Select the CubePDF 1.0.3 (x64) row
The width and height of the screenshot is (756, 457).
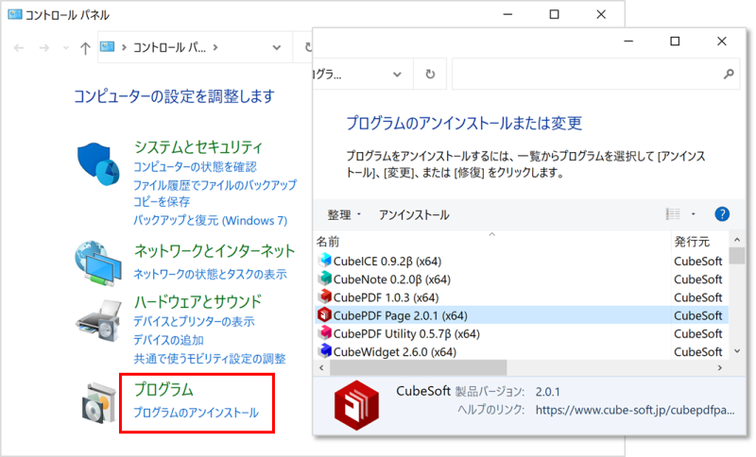522,297
